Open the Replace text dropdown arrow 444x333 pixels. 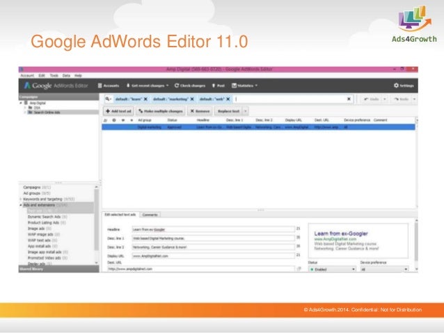pos(246,111)
